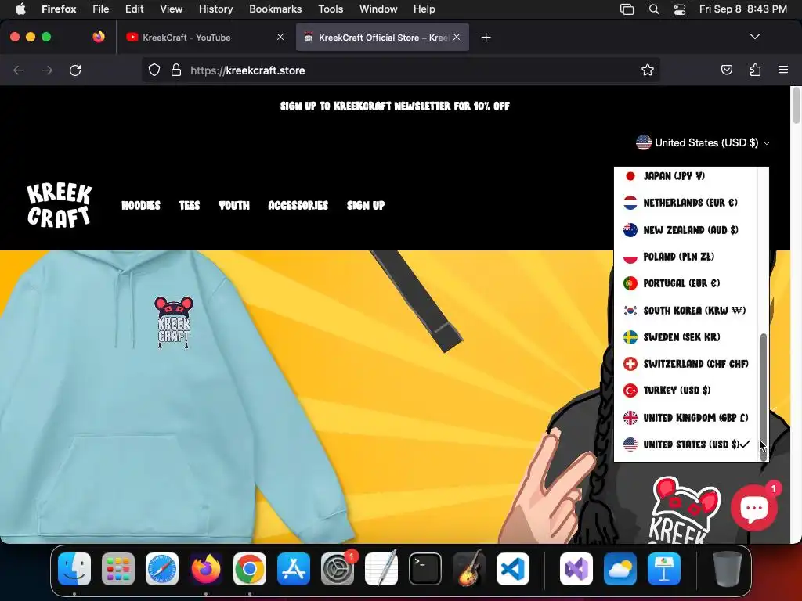
Task: Open the History menu in menu bar
Action: tap(215, 9)
